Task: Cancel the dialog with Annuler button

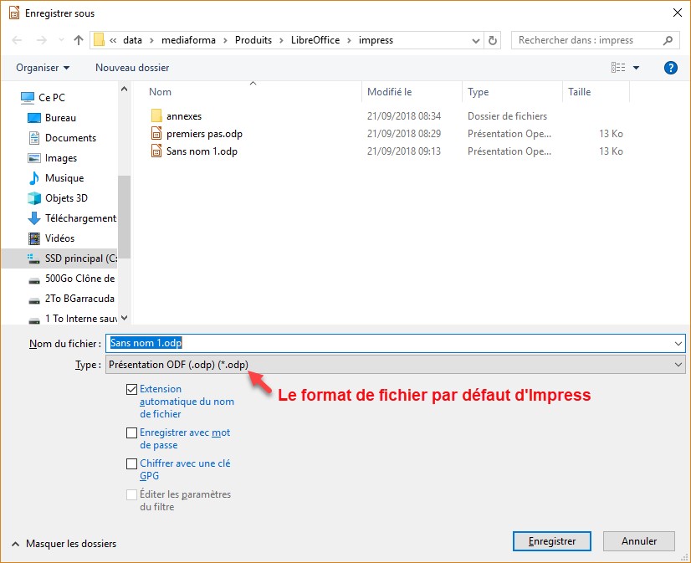Action: click(x=639, y=541)
